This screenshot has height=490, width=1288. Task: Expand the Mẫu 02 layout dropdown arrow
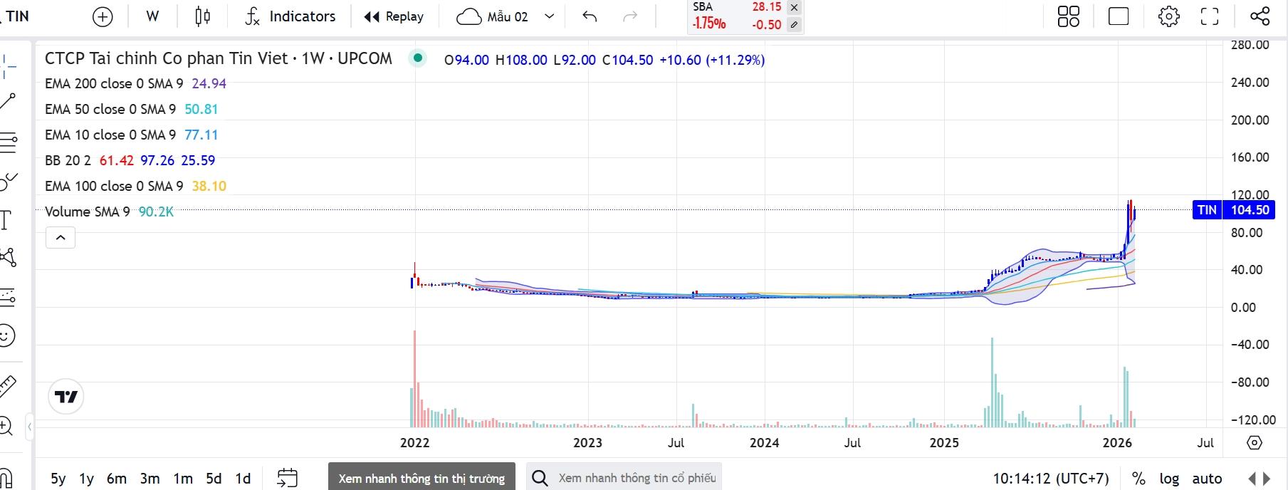(549, 17)
